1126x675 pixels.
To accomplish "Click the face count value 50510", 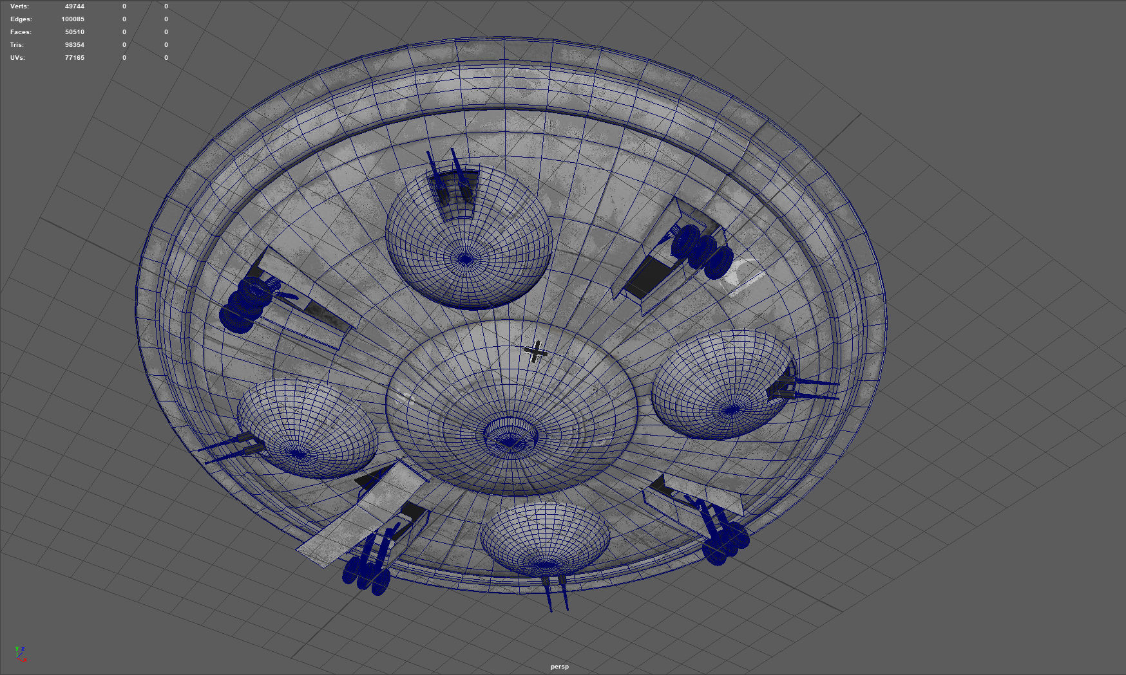I will (75, 32).
